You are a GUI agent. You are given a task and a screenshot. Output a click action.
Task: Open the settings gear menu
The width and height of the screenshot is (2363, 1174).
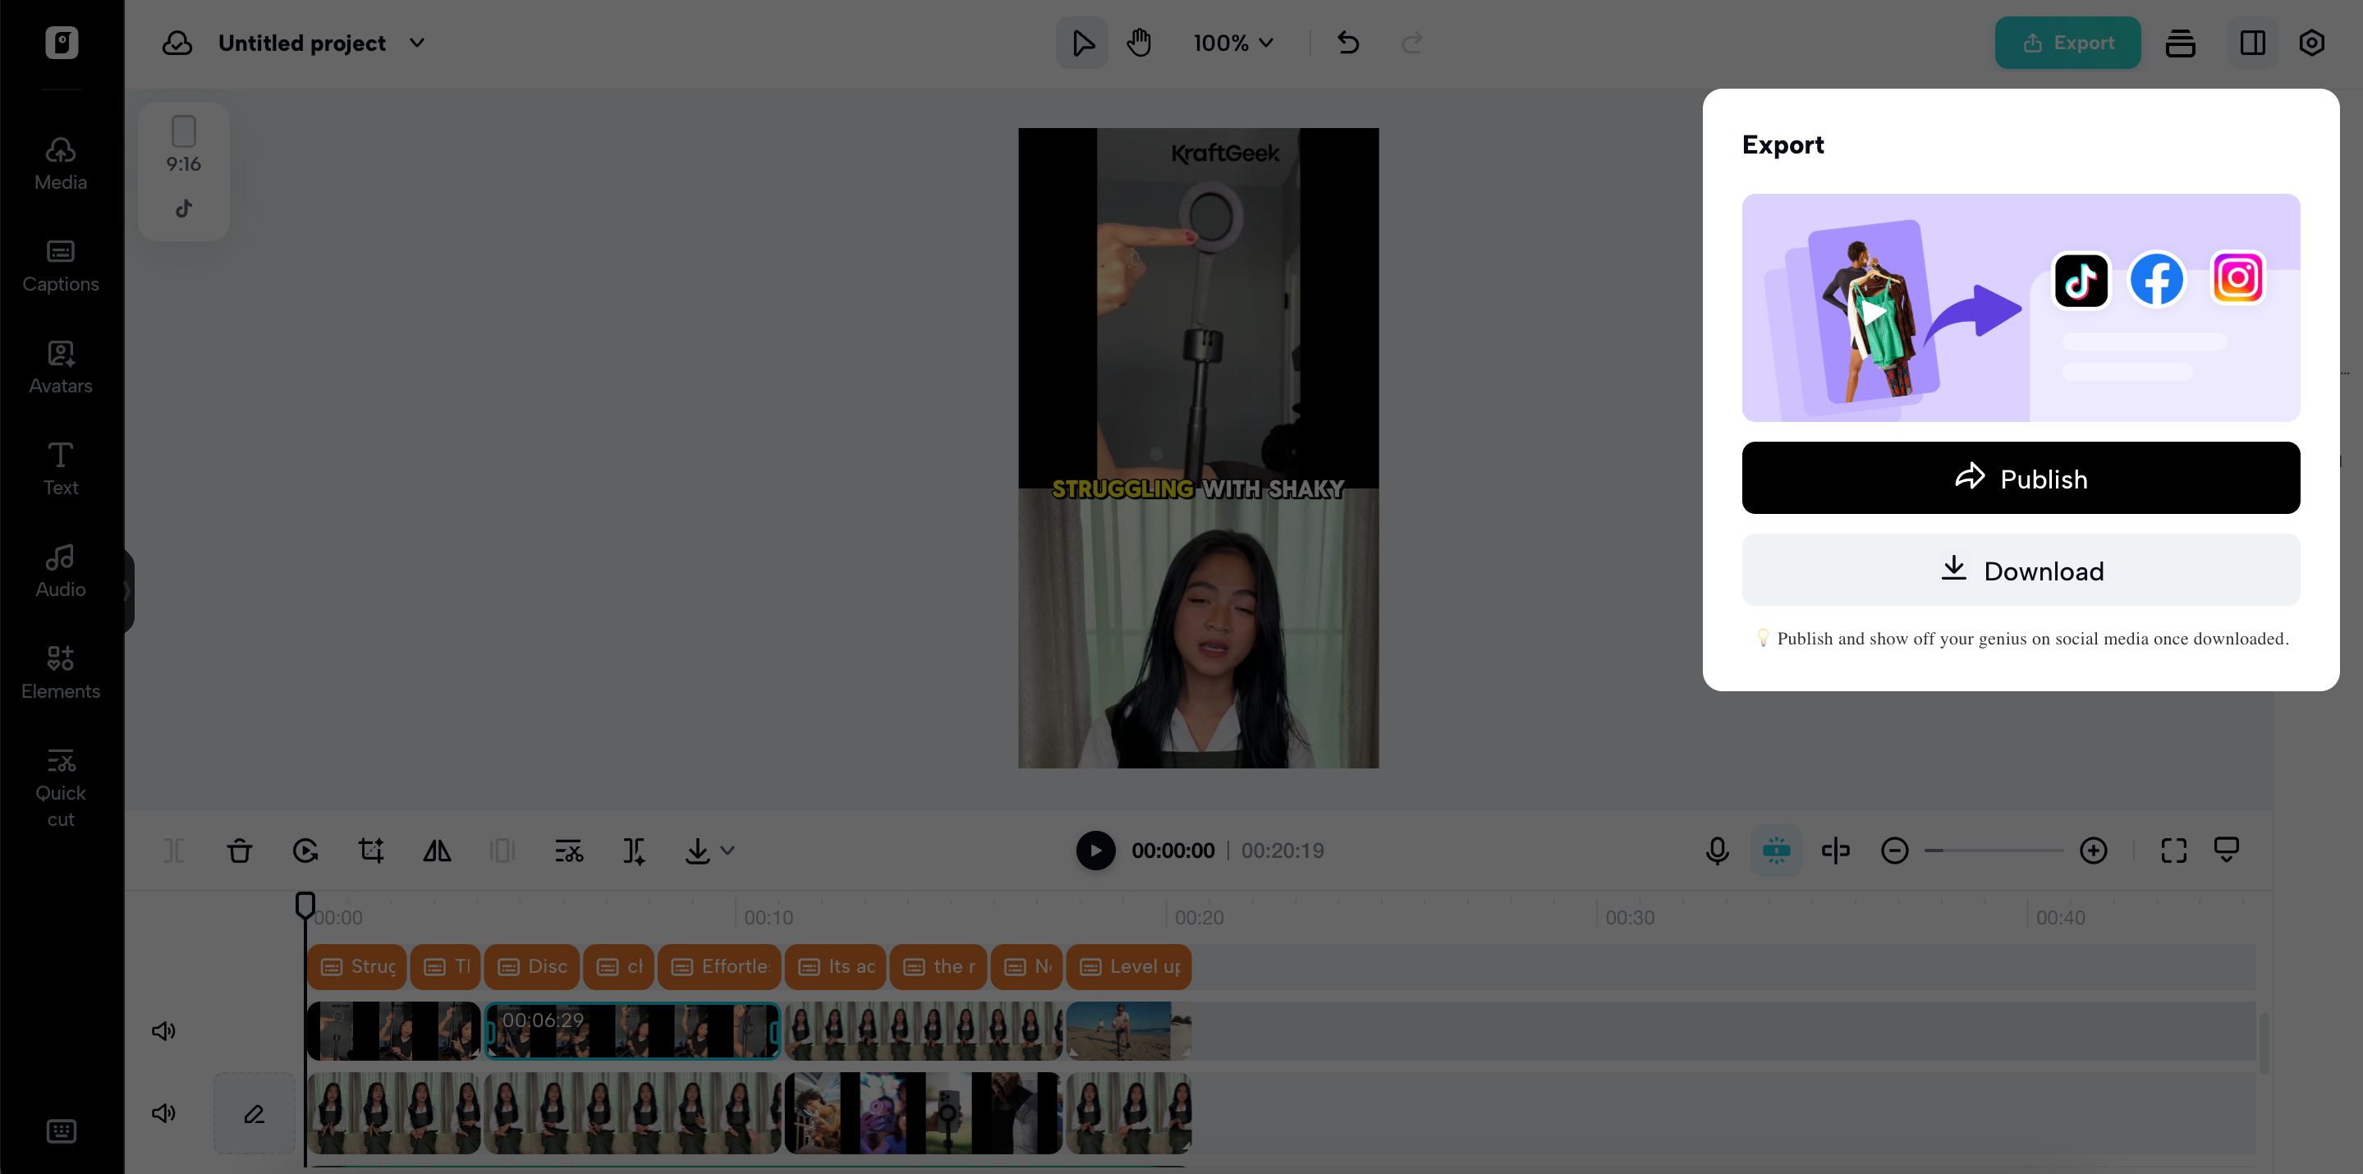2310,42
